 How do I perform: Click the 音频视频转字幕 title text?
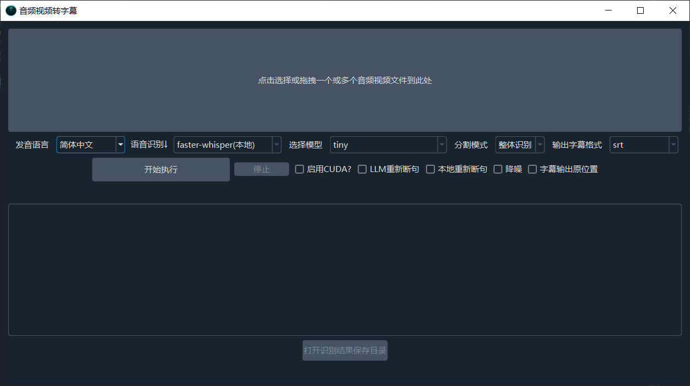pos(48,10)
